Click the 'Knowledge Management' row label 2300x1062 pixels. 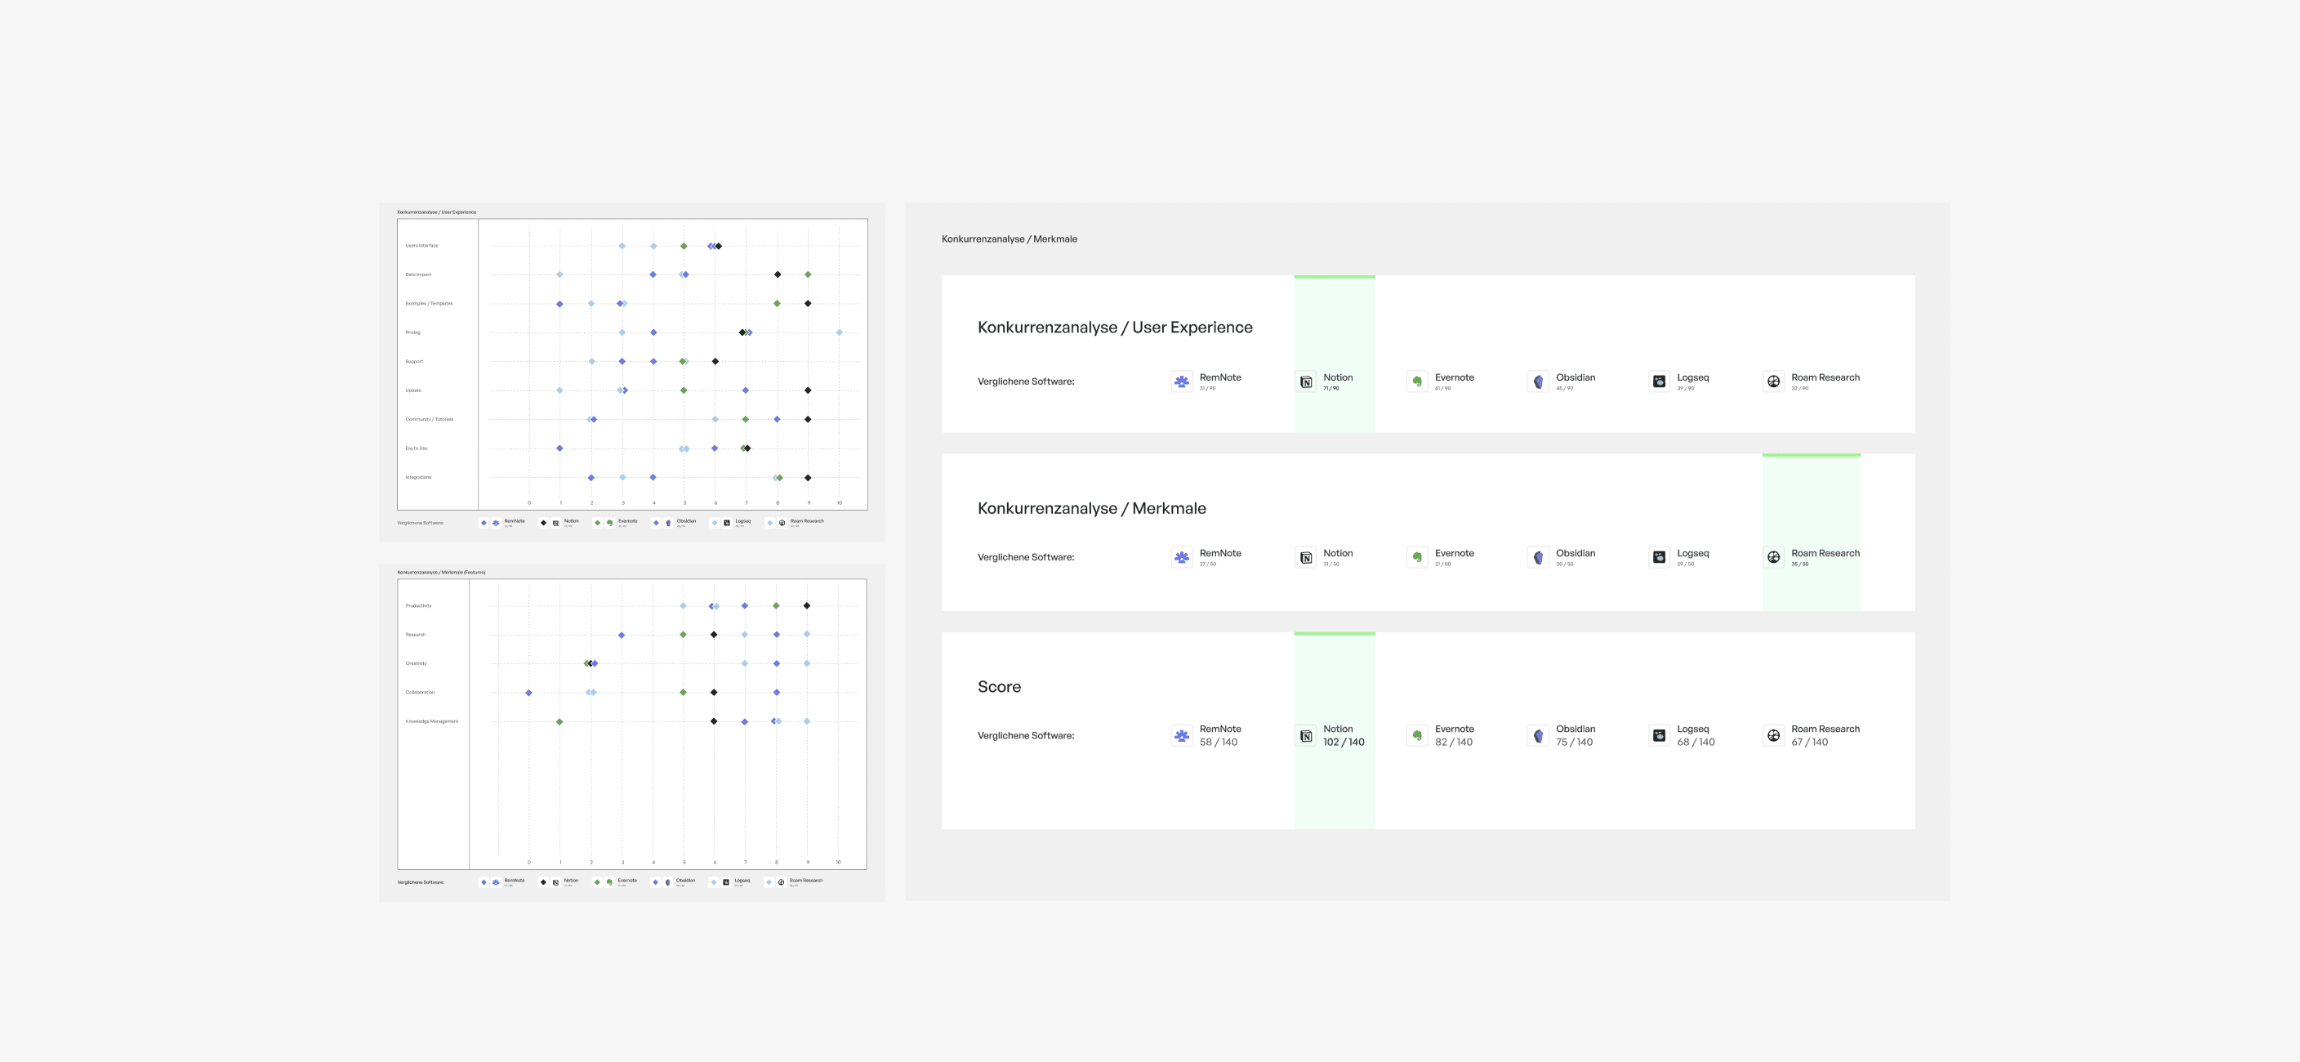tap(431, 721)
